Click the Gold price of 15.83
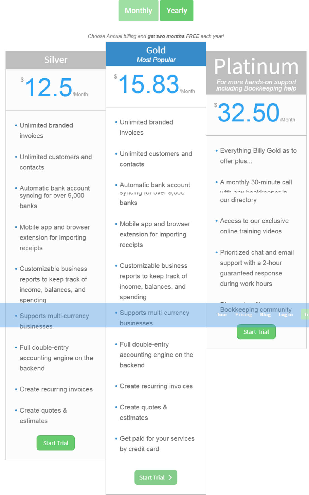This screenshot has height=495, width=309. (x=149, y=84)
